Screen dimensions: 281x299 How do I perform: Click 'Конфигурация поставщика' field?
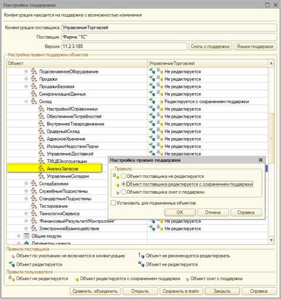tap(169, 28)
